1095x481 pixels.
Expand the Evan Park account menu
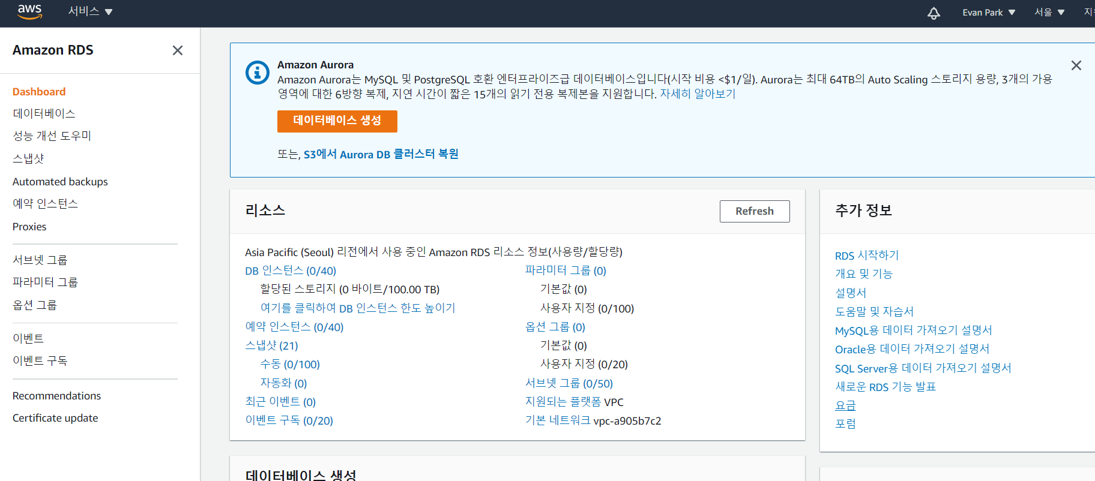[x=989, y=13]
